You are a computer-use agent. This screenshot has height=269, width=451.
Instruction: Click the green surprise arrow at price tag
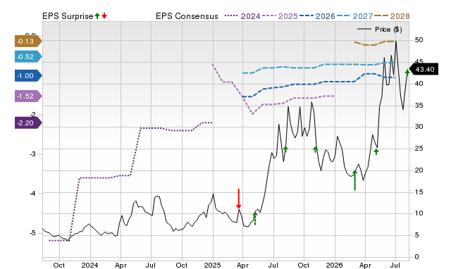(x=407, y=73)
